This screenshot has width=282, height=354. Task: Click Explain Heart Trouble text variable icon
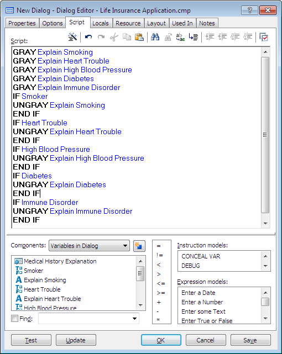(19, 299)
